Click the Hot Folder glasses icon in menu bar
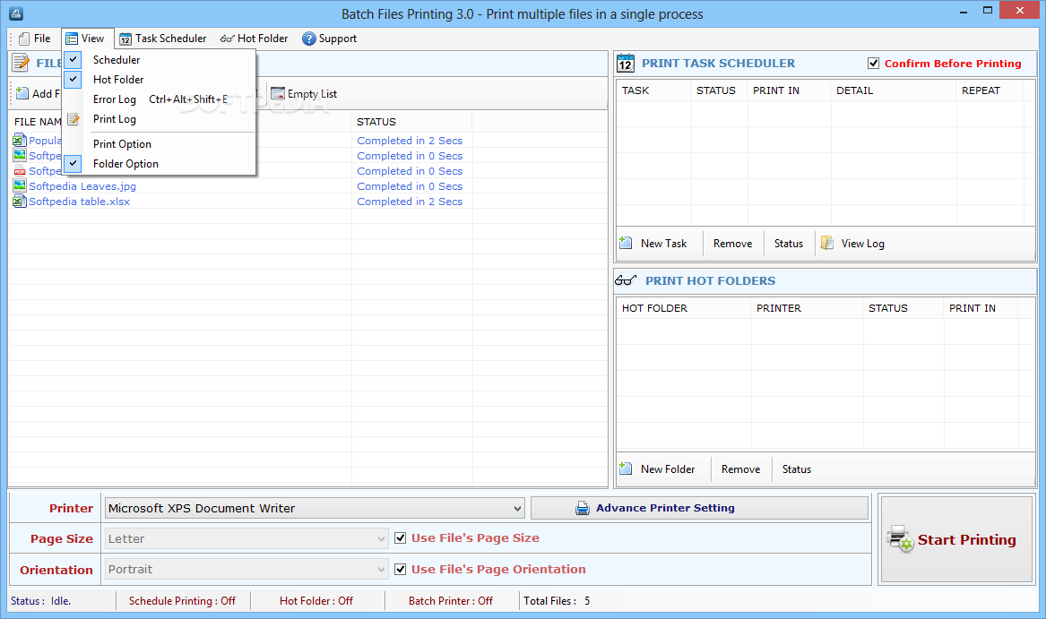The width and height of the screenshot is (1046, 619). 228,39
